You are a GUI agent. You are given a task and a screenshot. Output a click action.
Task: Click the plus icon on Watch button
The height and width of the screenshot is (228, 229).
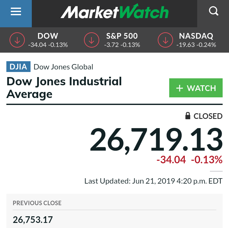pos(179,88)
